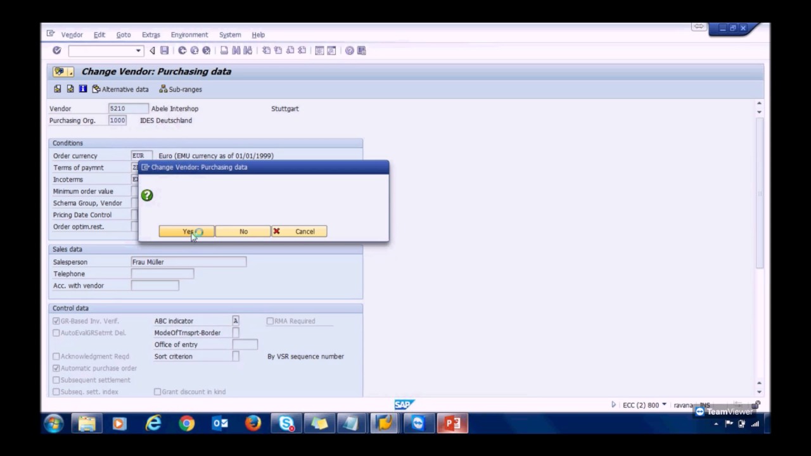Click Cancel in the dialog
The width and height of the screenshot is (811, 456).
pos(299,232)
